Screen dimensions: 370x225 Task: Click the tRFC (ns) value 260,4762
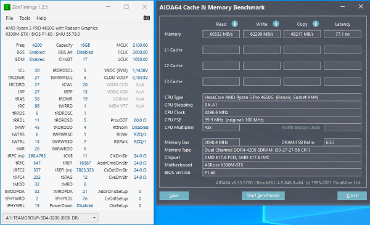click(37, 156)
